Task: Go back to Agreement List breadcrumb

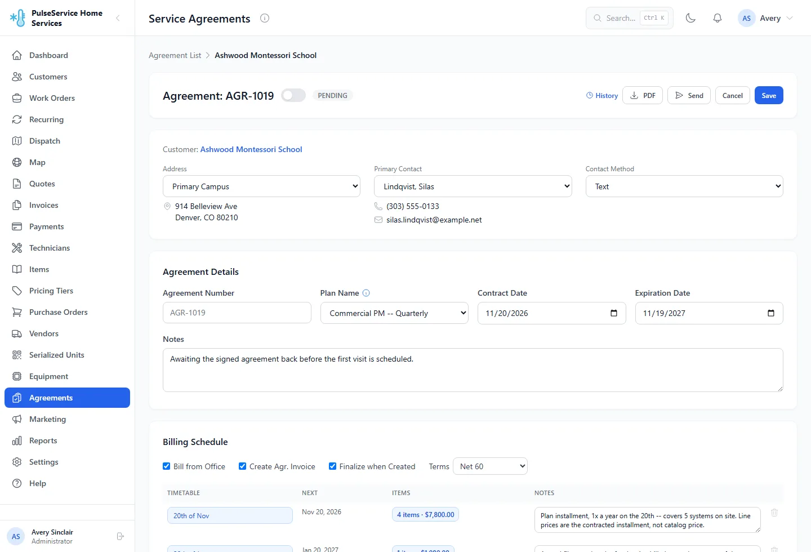Action: pos(175,55)
